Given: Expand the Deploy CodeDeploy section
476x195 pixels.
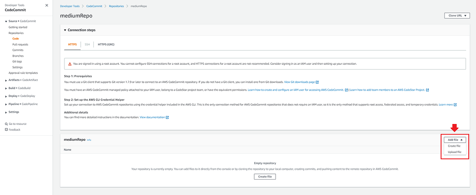Looking at the screenshot, I should 6,96.
